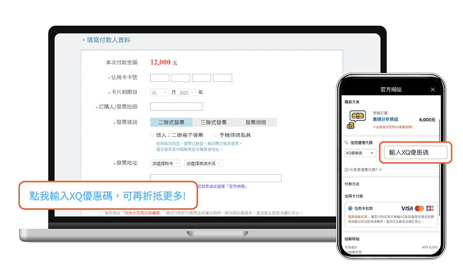Image resolution: width=463 pixels, height=268 pixels.
Task: Close the 官方網站 phone page with X
Action: (x=432, y=89)
